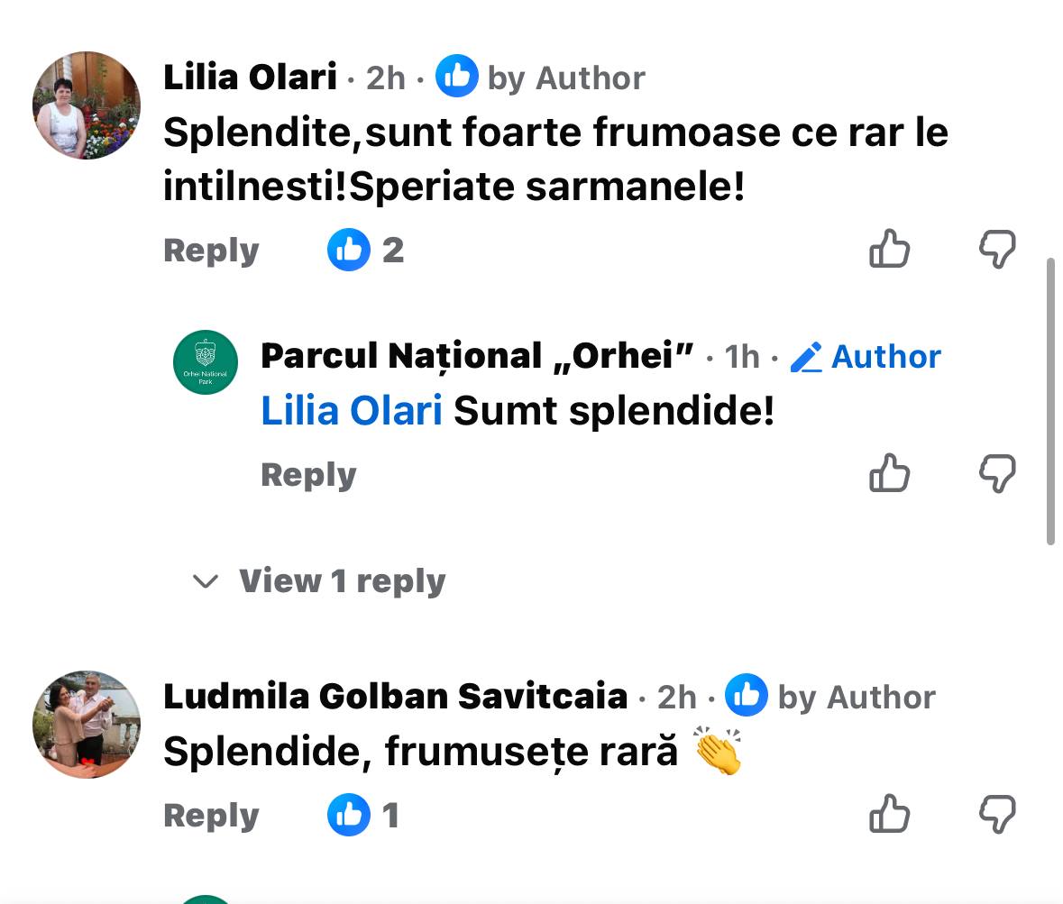Like Lilia Olari's comment with thumbs up
This screenshot has height=904, width=1063.
(x=889, y=249)
